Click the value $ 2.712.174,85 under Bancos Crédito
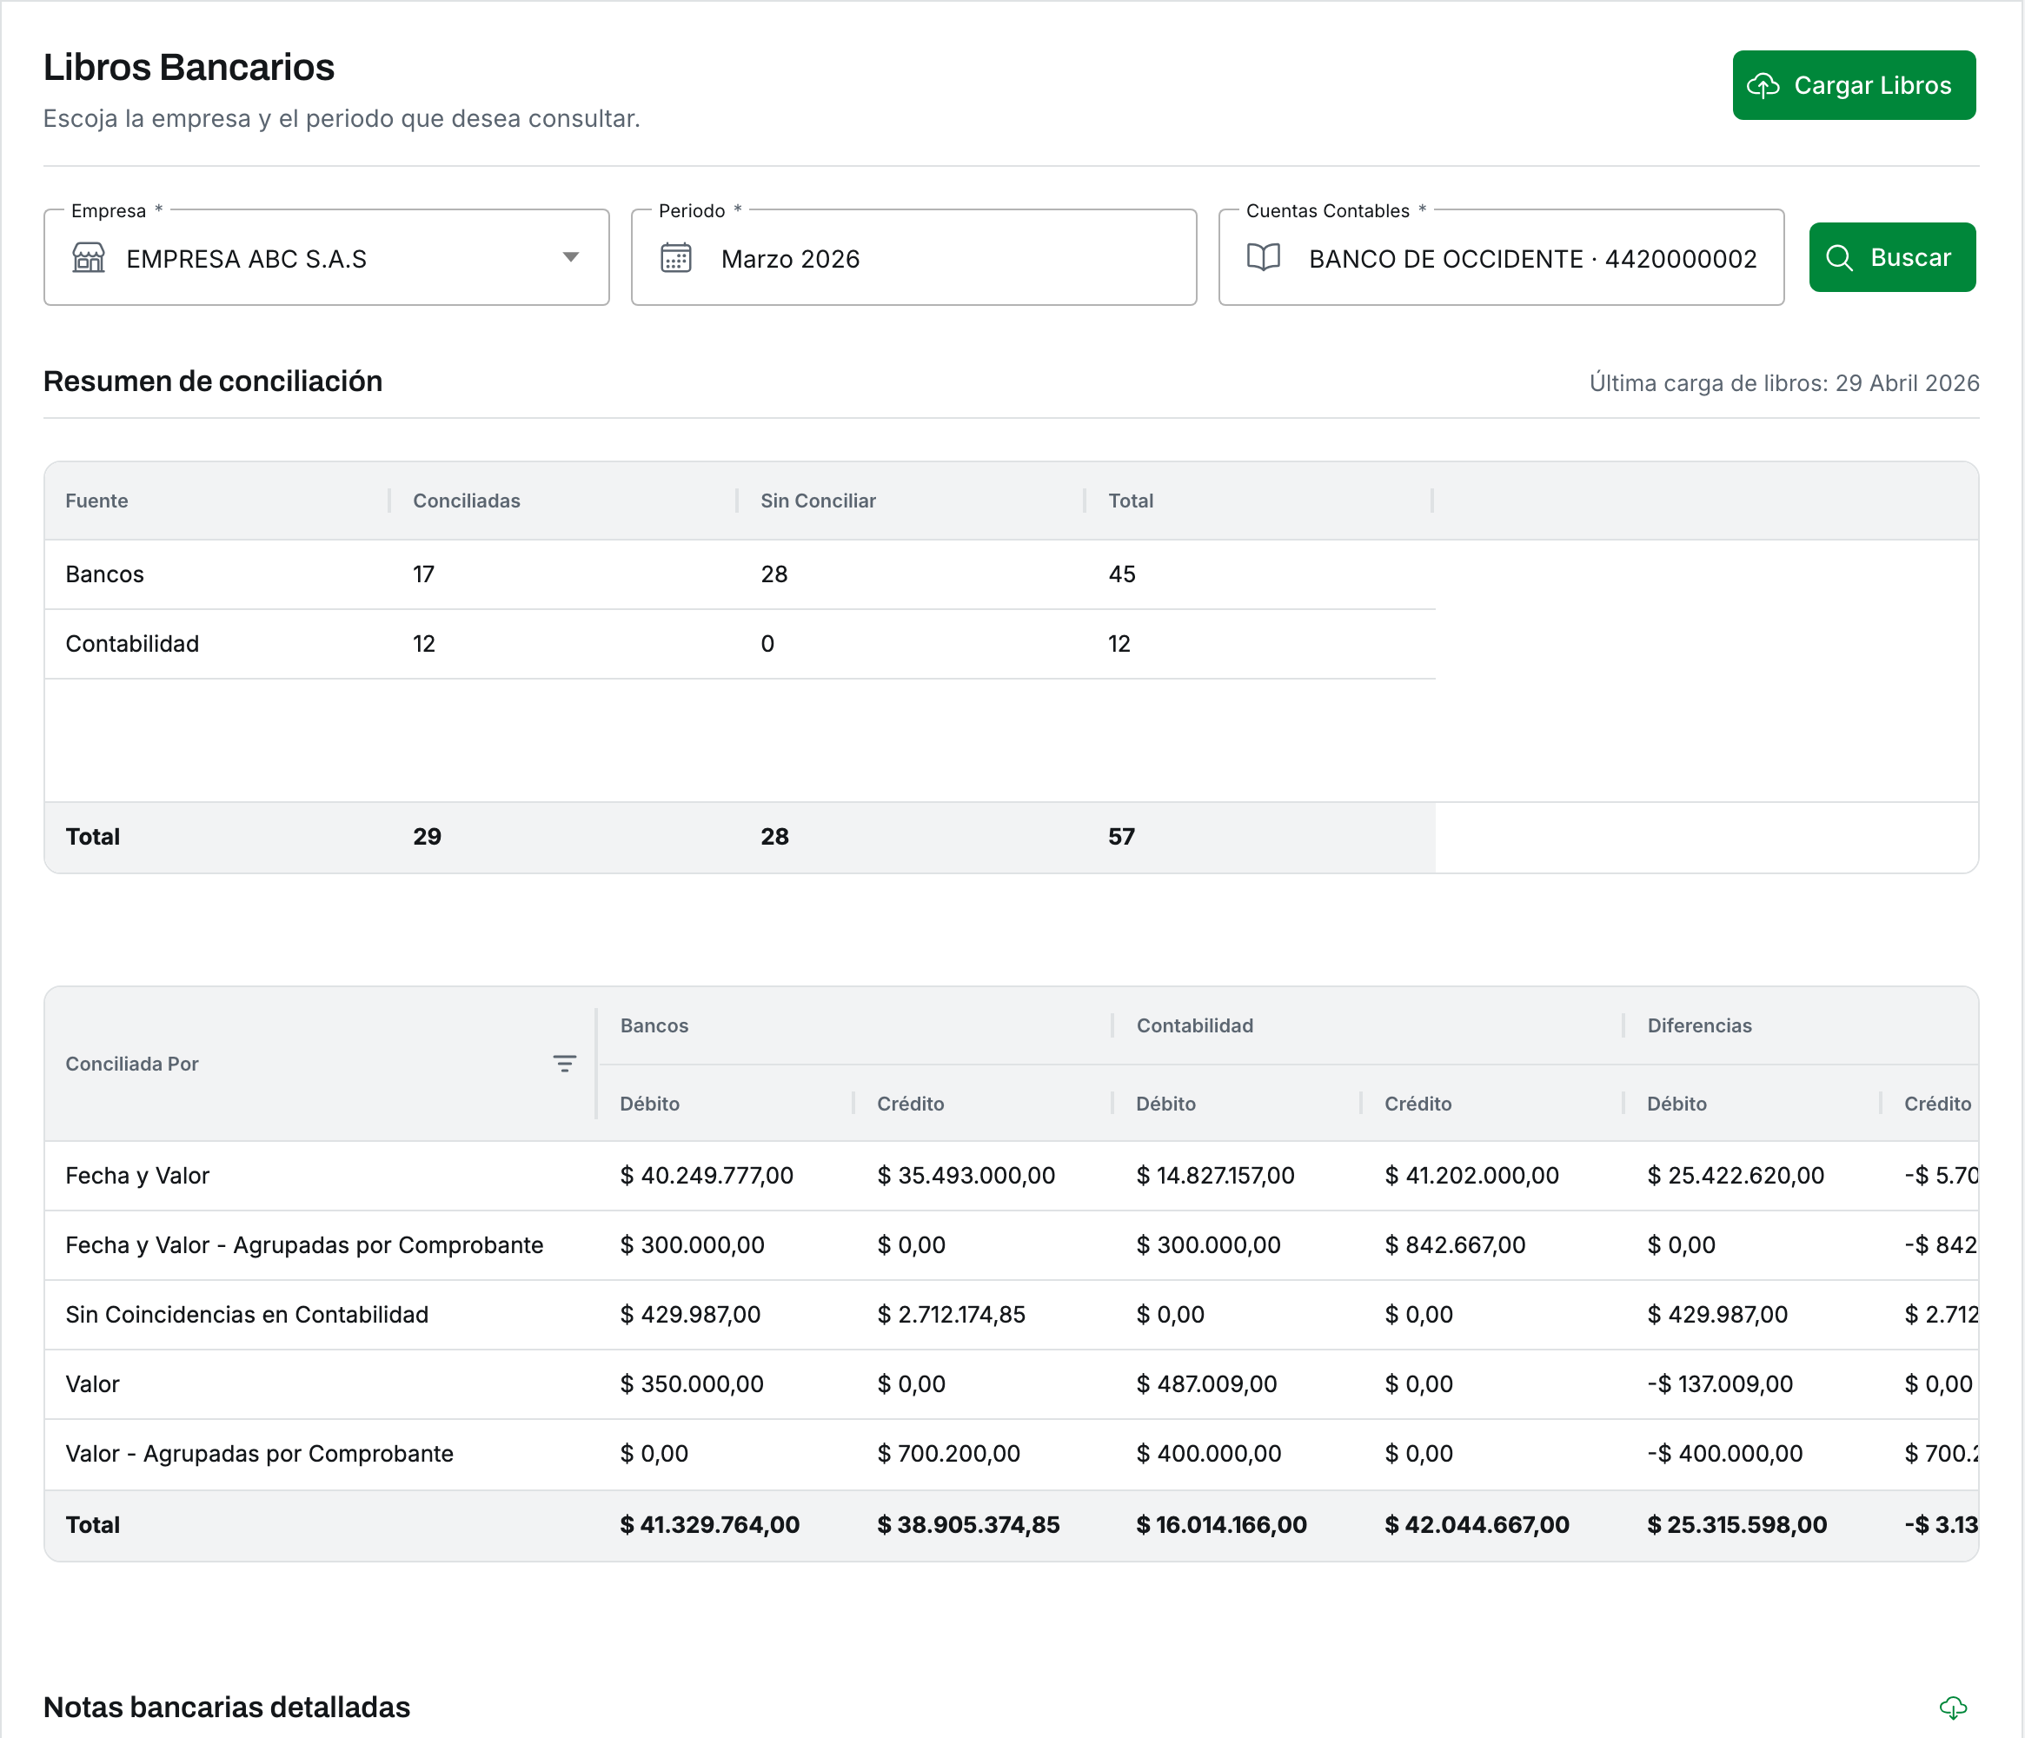 coord(951,1315)
